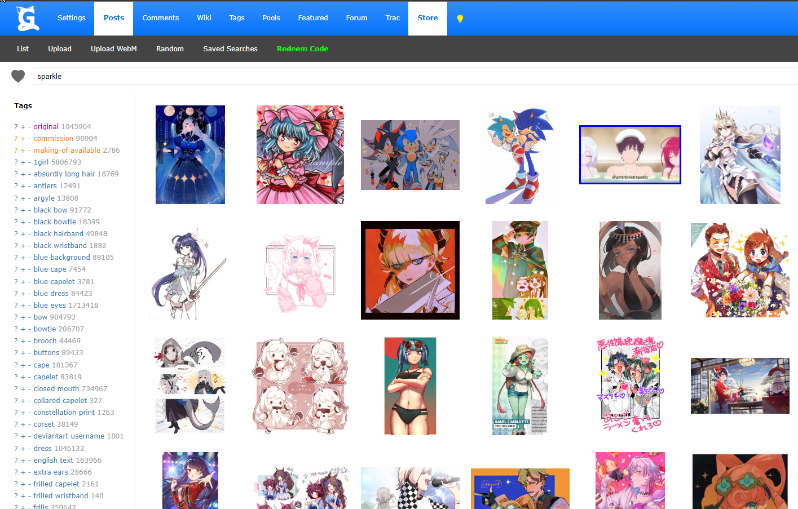Focus the search field containing 'sparkle'
This screenshot has height=509, width=798.
pyautogui.click(x=415, y=77)
